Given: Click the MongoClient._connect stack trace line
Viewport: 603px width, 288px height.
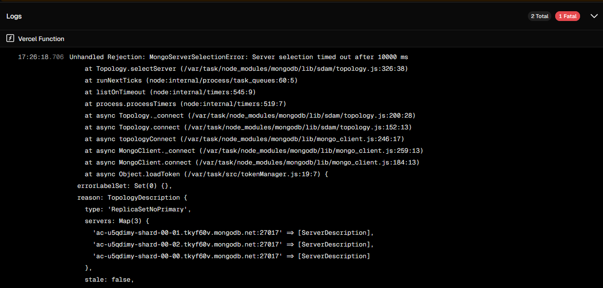Looking at the screenshot, I should (x=254, y=151).
